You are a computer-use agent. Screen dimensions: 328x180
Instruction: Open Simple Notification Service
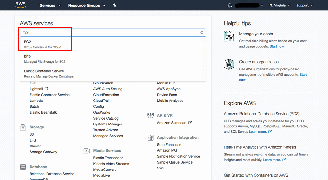178,156
